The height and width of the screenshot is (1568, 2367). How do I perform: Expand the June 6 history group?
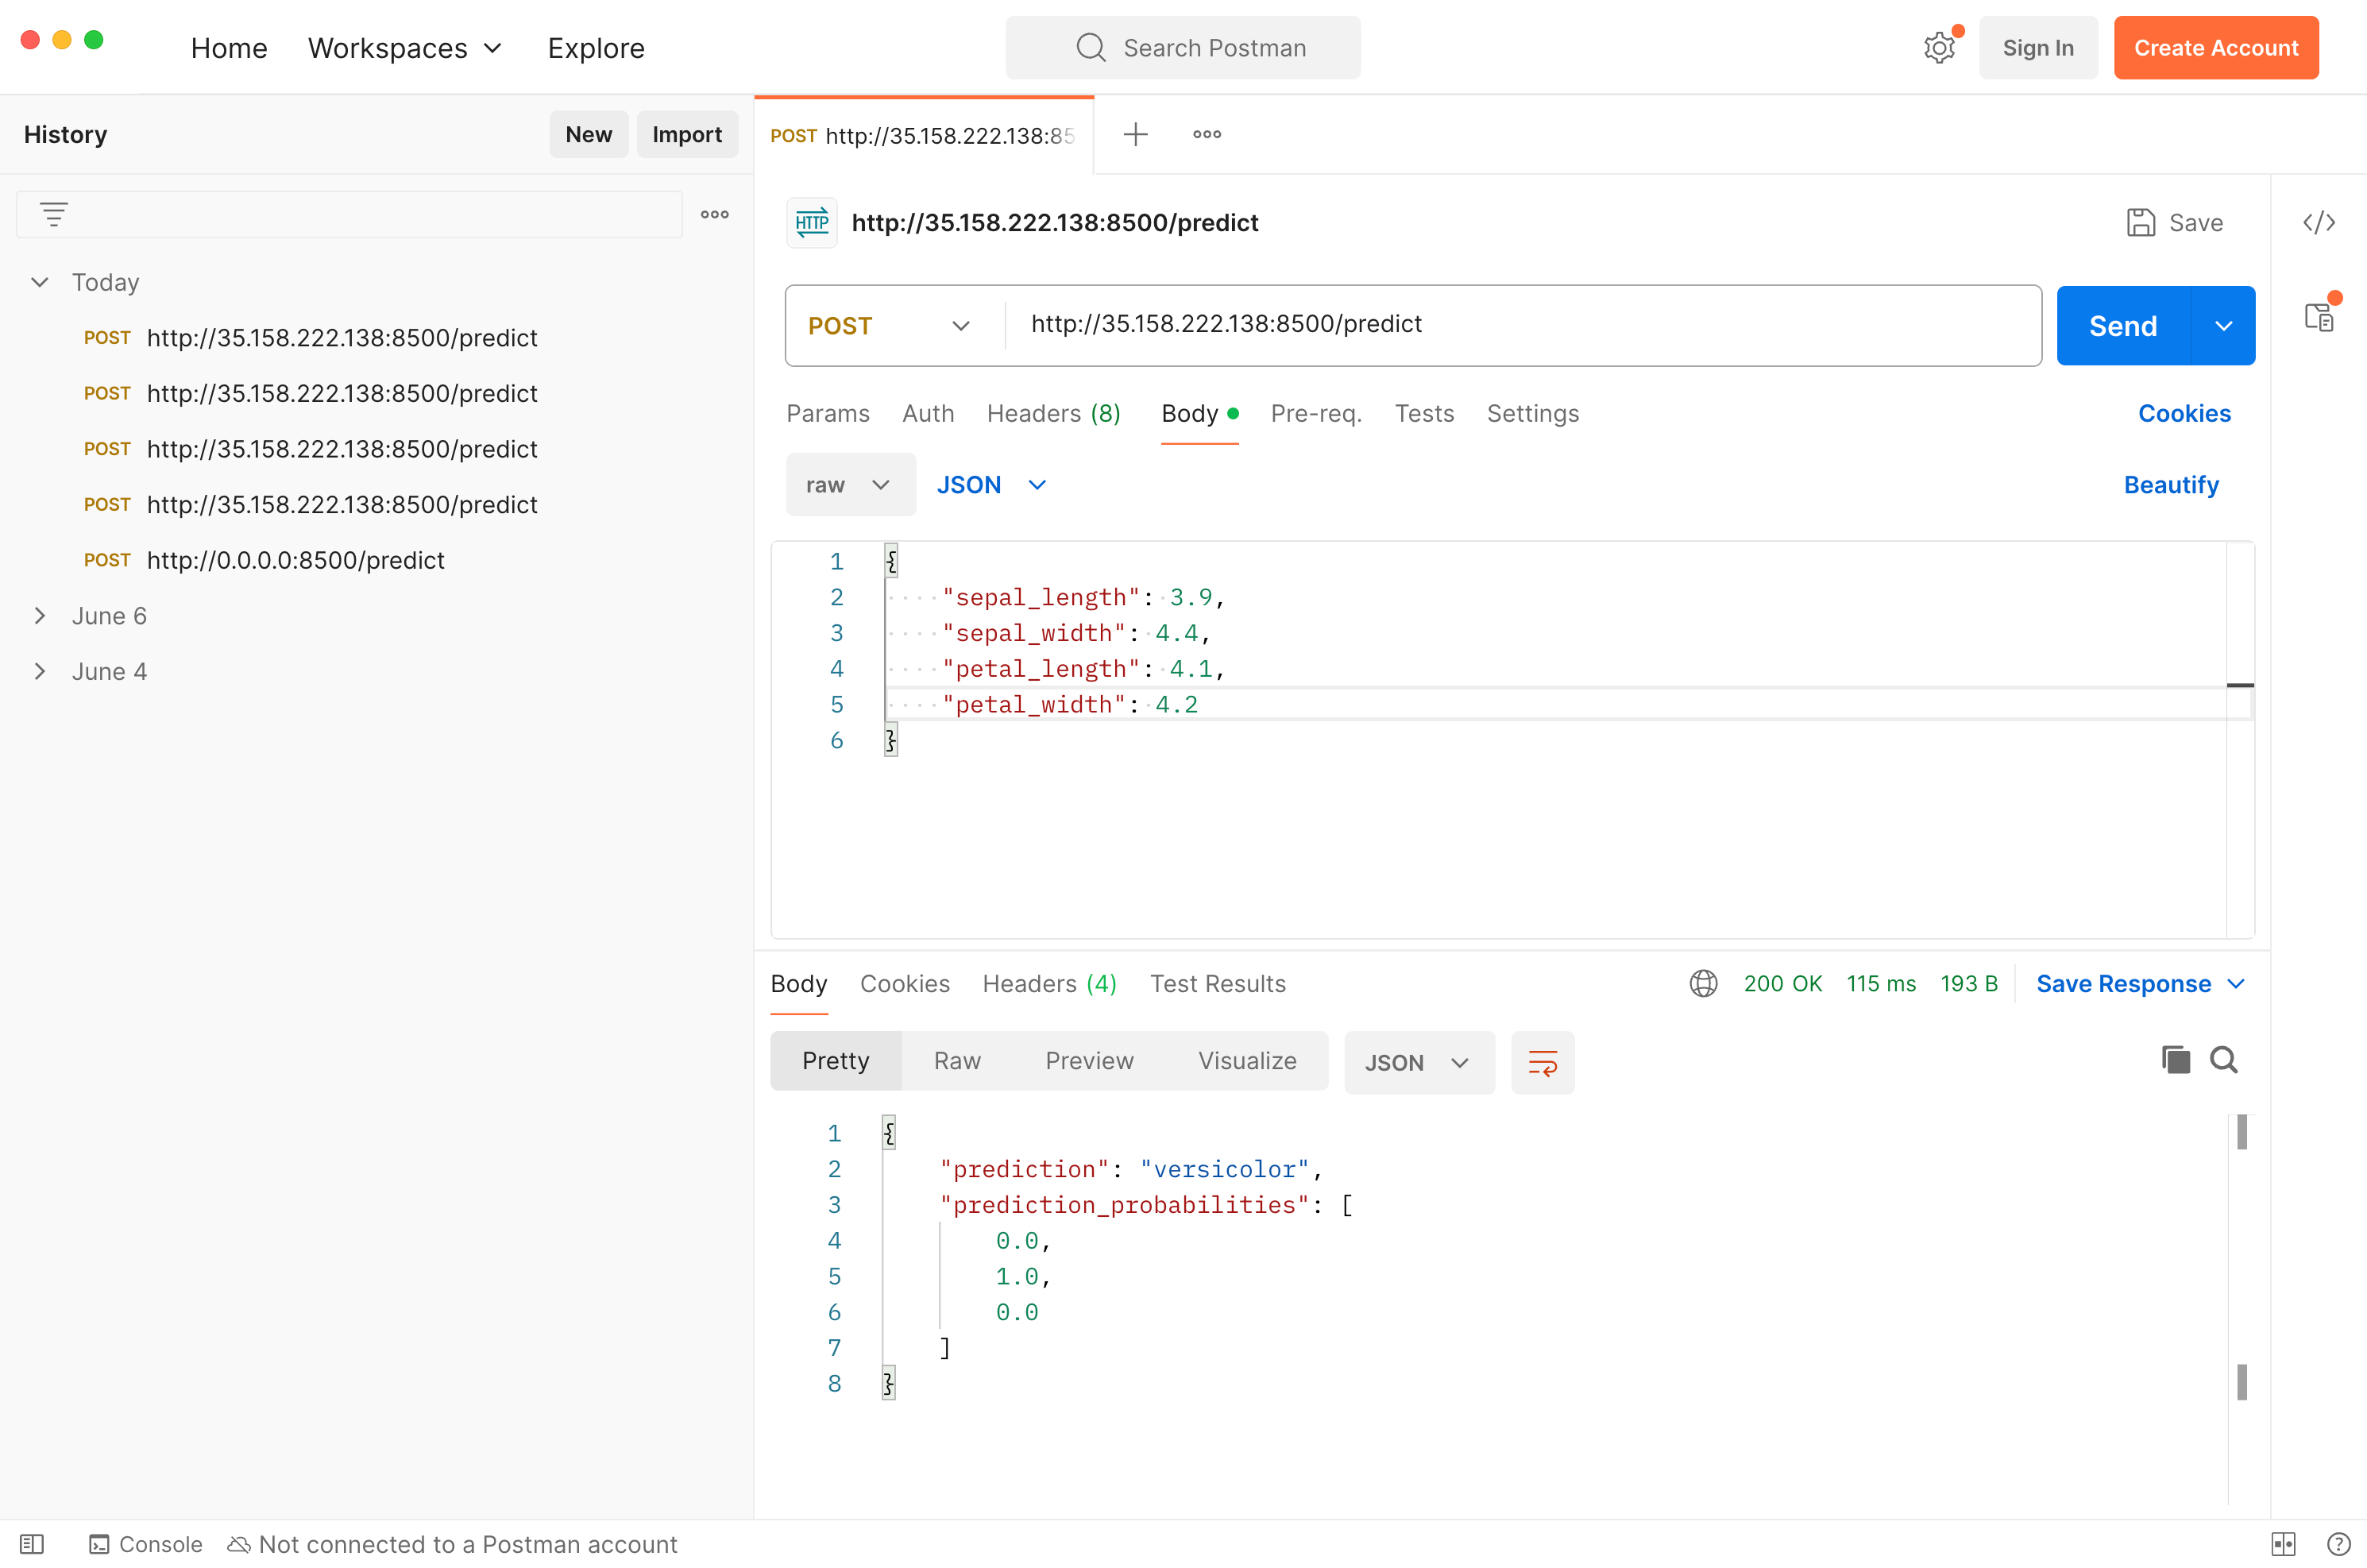[x=40, y=616]
